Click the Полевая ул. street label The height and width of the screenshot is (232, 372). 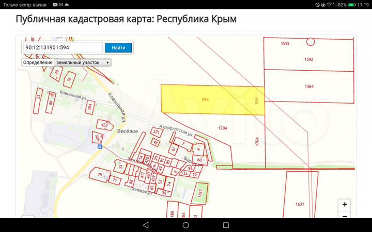[141, 191]
